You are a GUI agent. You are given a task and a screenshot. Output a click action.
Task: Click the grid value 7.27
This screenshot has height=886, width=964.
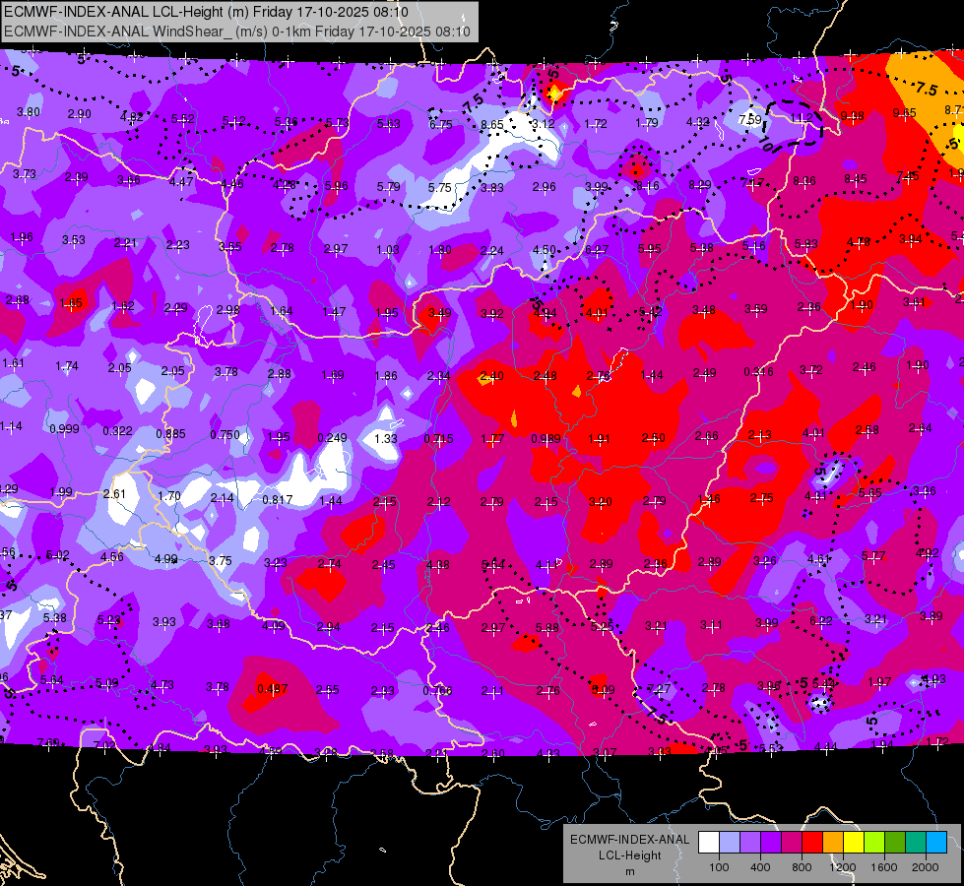pyautogui.click(x=659, y=689)
